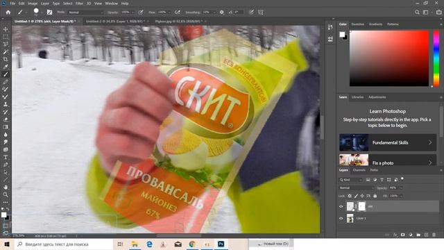The image size is (444, 250).
Task: Add layer style fx icon
Action: 395,235
